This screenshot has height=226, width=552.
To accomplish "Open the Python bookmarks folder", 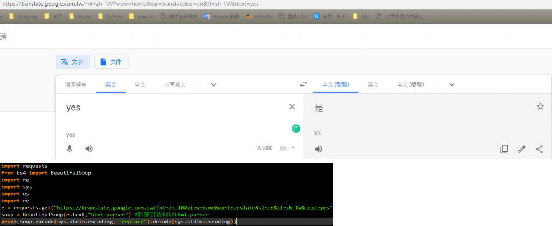I will click(111, 17).
